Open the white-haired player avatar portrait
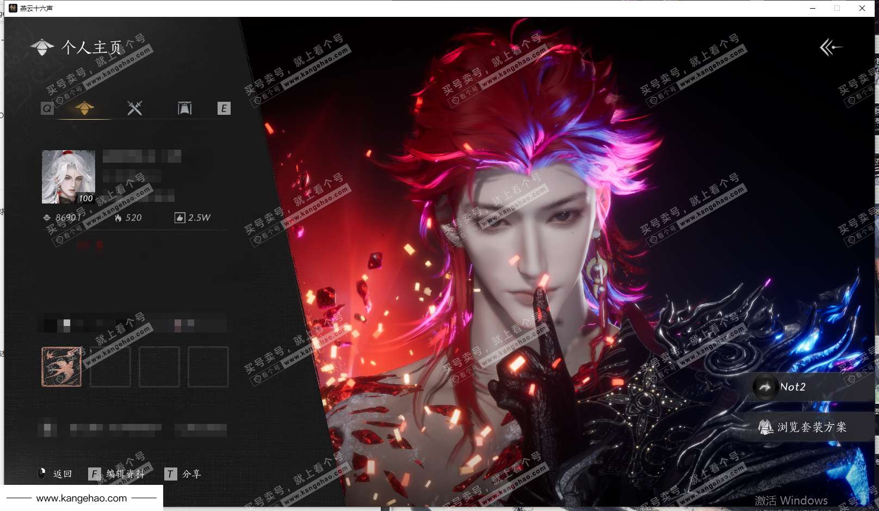The image size is (879, 511). (x=69, y=177)
